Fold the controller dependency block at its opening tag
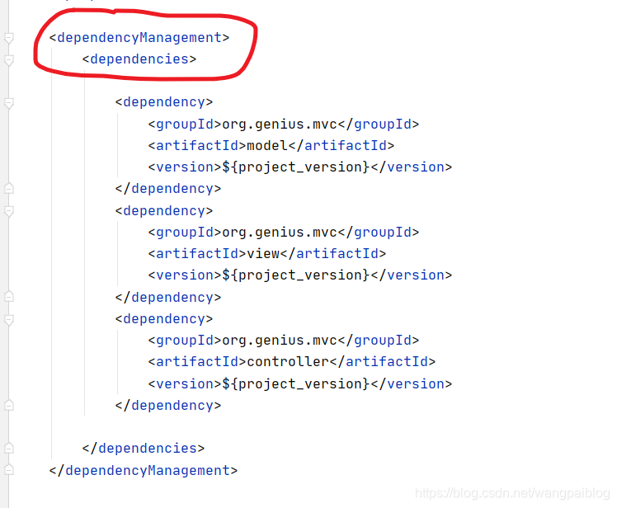Screen dimensions: 617x508 click(8, 320)
